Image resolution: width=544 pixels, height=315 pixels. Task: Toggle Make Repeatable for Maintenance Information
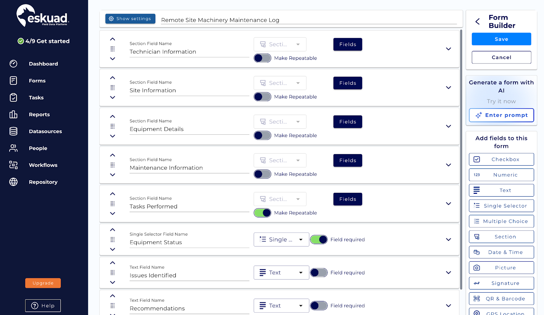coord(262,174)
